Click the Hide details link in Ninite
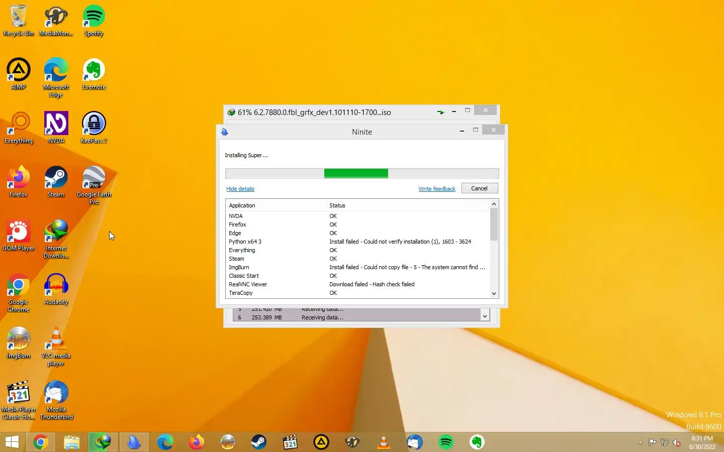Image resolution: width=724 pixels, height=452 pixels. tap(240, 189)
